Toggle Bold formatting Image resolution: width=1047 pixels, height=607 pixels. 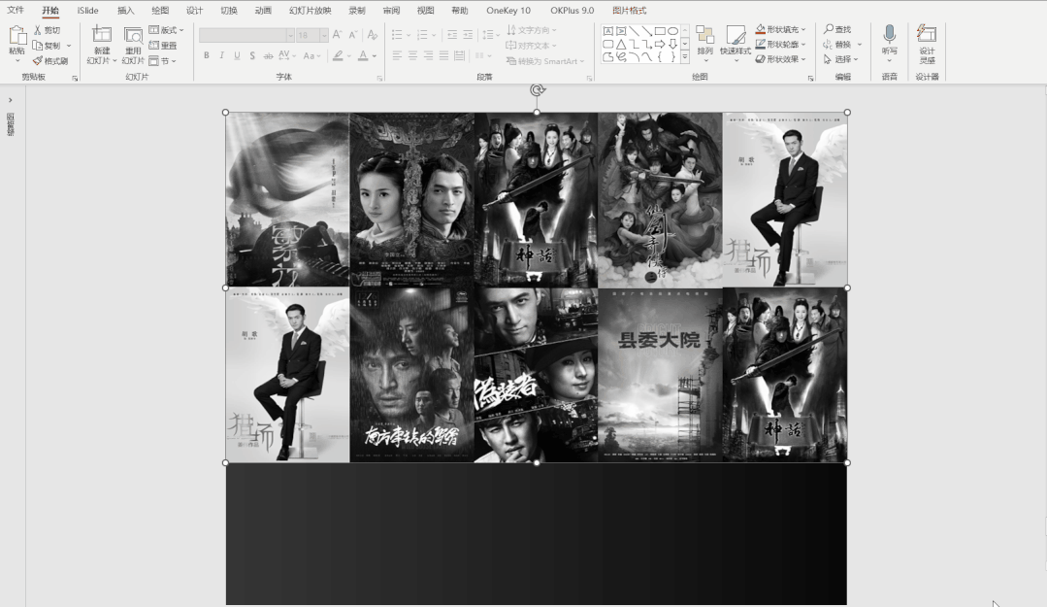[207, 55]
